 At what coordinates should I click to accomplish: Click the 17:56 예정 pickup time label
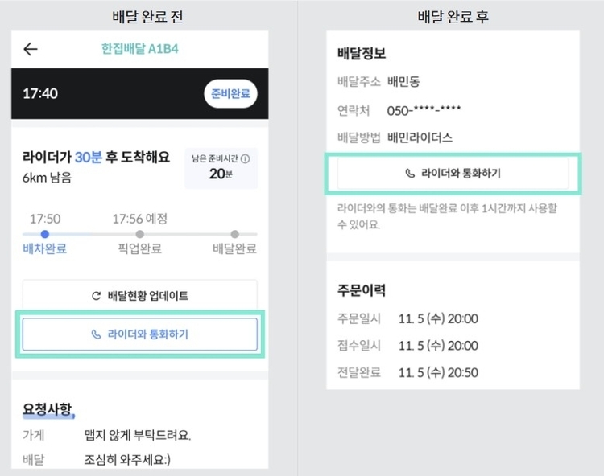(x=139, y=218)
